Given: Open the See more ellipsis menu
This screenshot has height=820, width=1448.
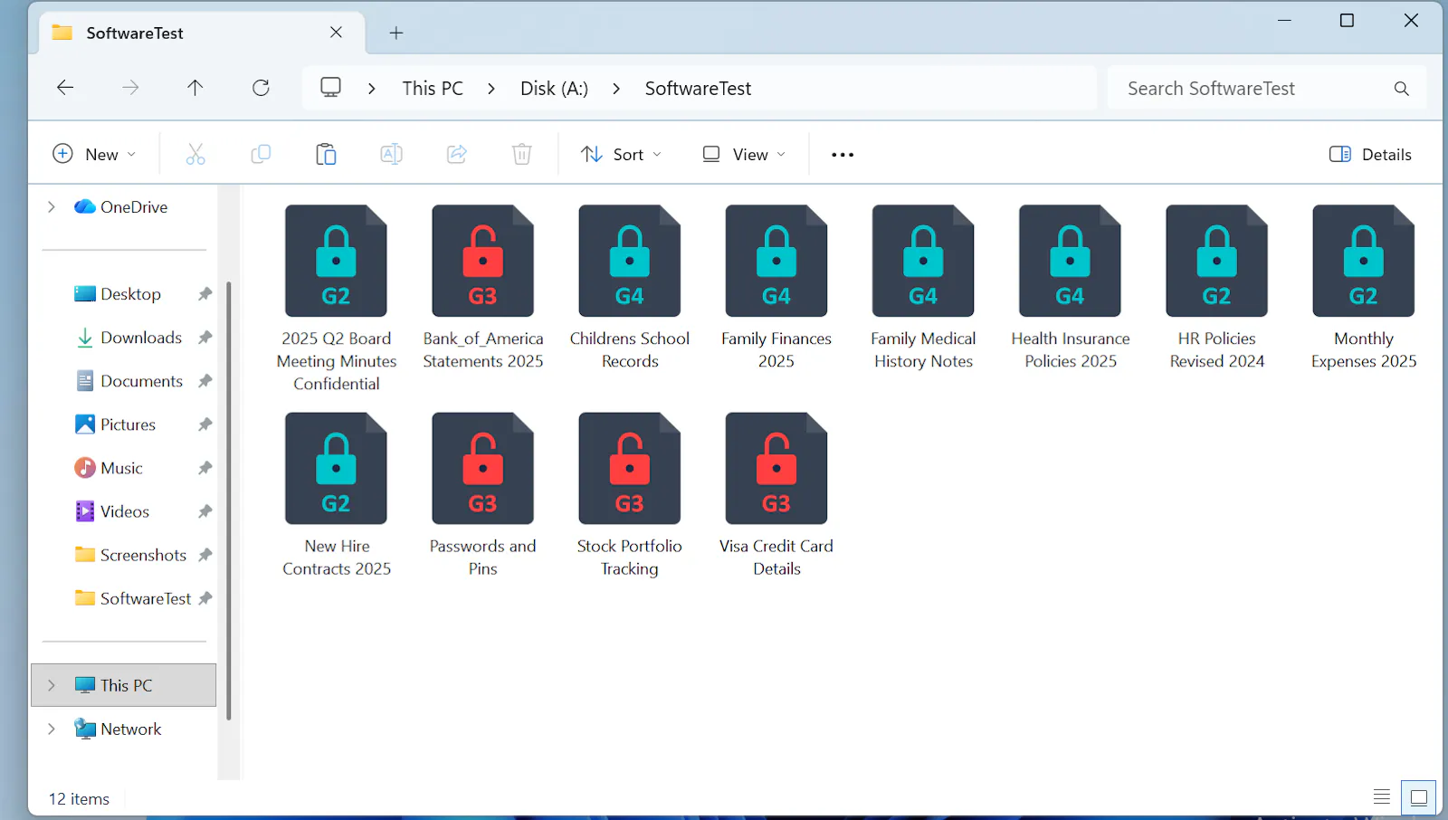Looking at the screenshot, I should point(843,155).
